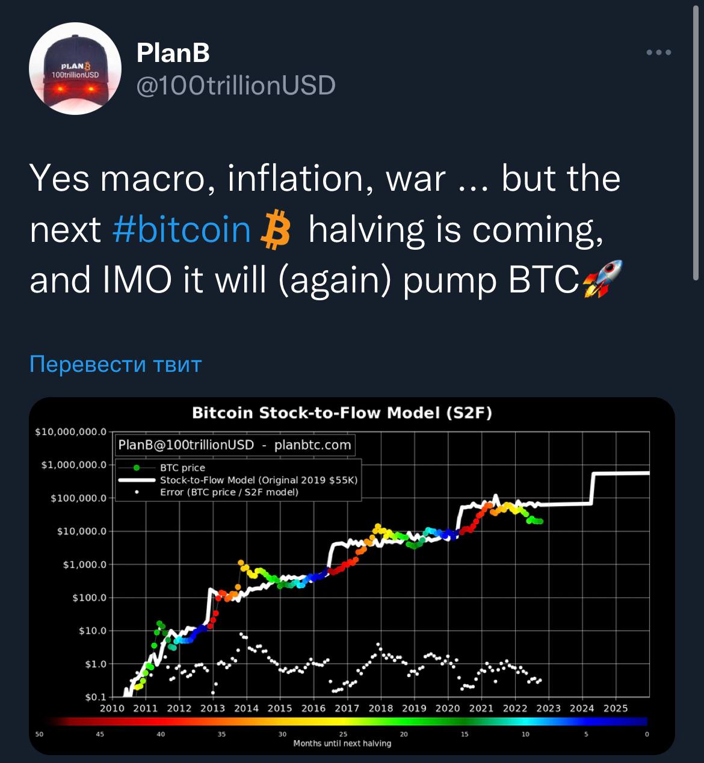Click the planbtc.com watermark in chart
The image size is (704, 763).
[x=312, y=445]
